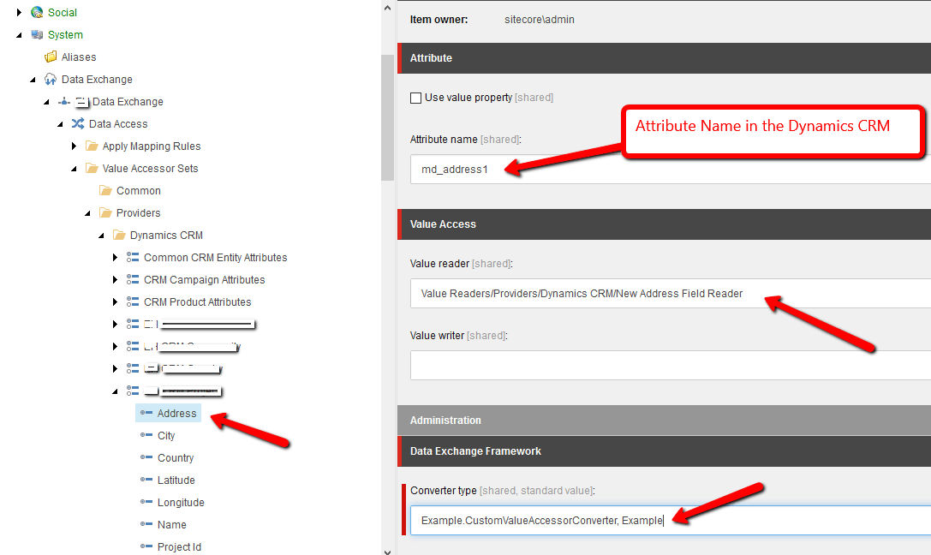Click the sitecore\admin owner text
Screen dimensions: 931x555
pyautogui.click(x=539, y=20)
